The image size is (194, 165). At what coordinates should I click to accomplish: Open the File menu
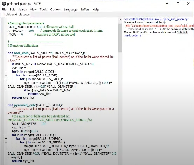click(x=4, y=10)
